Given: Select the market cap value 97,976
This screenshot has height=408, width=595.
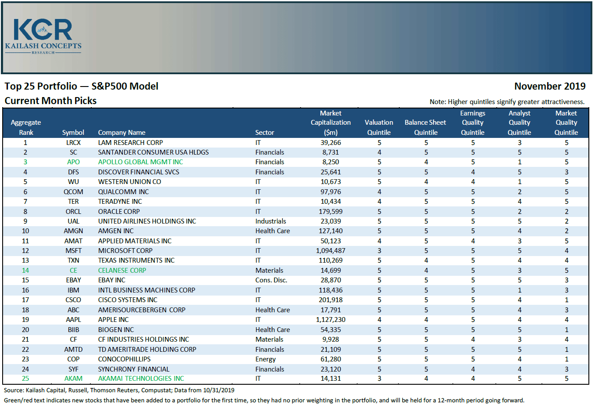Looking at the screenshot, I should coord(331,192).
